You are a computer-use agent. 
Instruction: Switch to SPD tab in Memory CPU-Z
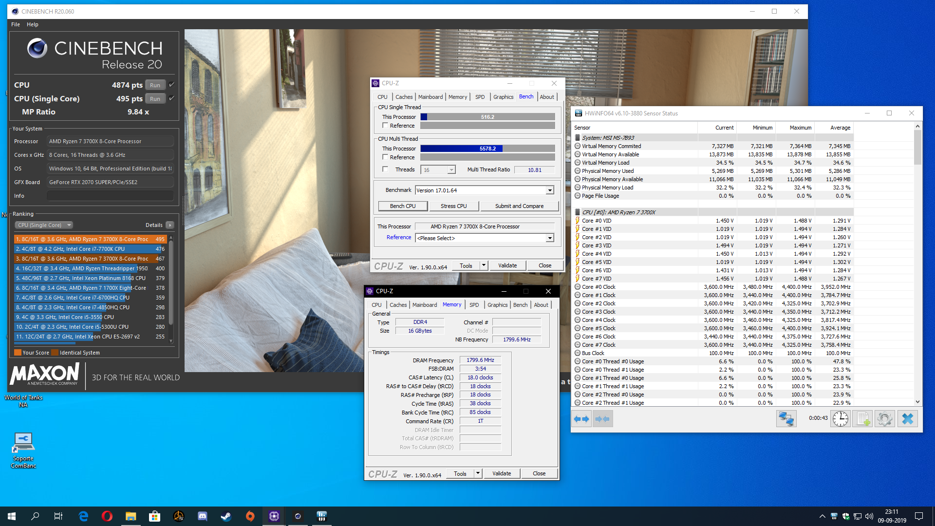474,305
